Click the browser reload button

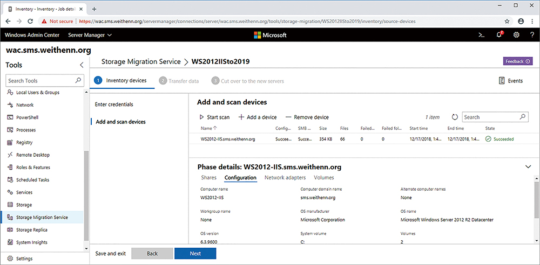pyautogui.click(x=30, y=21)
